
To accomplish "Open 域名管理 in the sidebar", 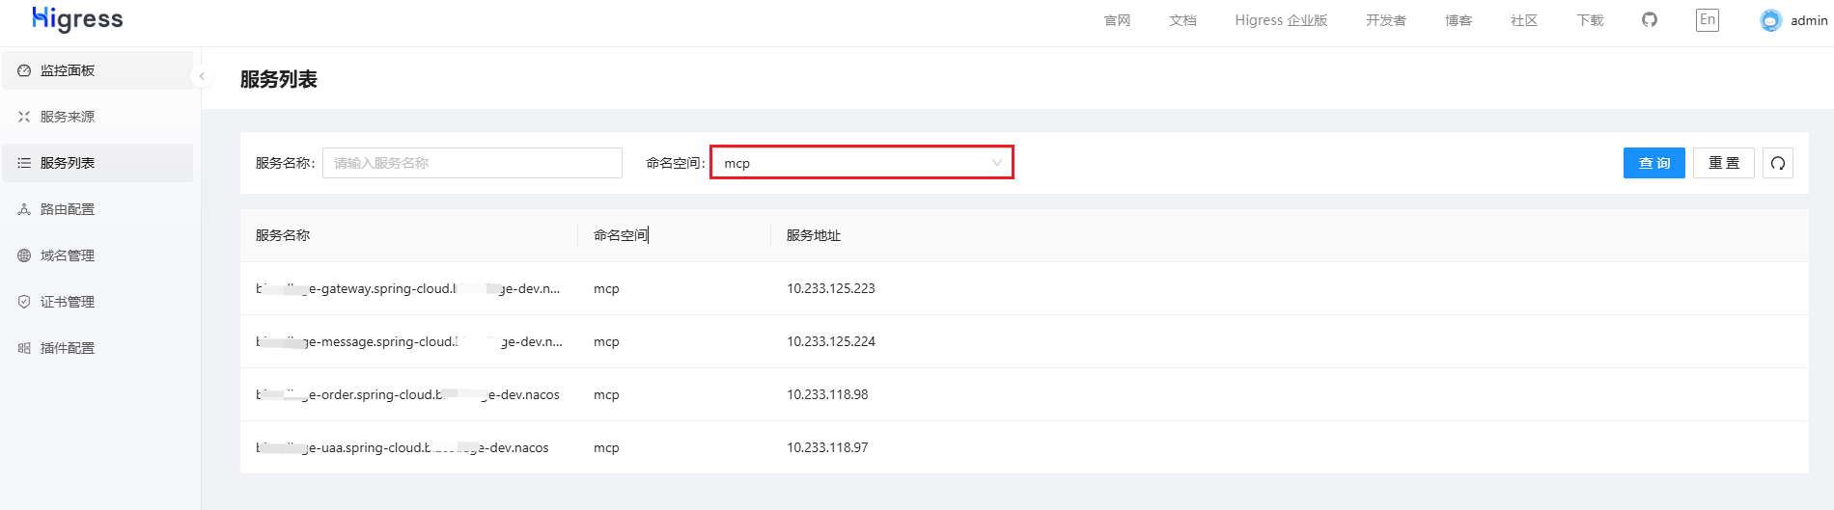I will click(x=68, y=255).
